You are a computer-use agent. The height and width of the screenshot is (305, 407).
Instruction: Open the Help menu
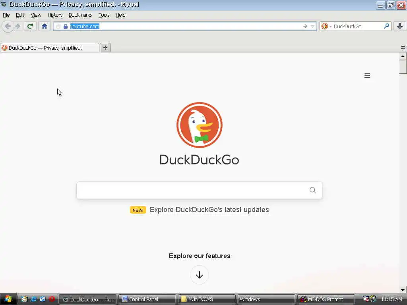click(x=120, y=15)
